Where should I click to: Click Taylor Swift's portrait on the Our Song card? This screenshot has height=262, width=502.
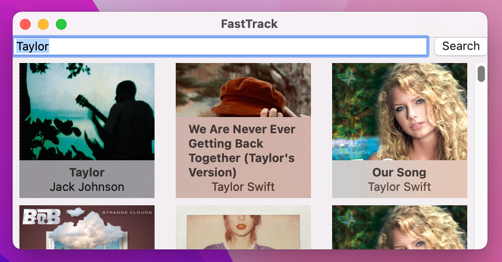tap(399, 113)
